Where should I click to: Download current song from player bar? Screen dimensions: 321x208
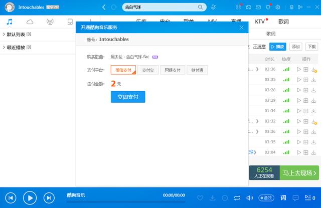[213, 198]
